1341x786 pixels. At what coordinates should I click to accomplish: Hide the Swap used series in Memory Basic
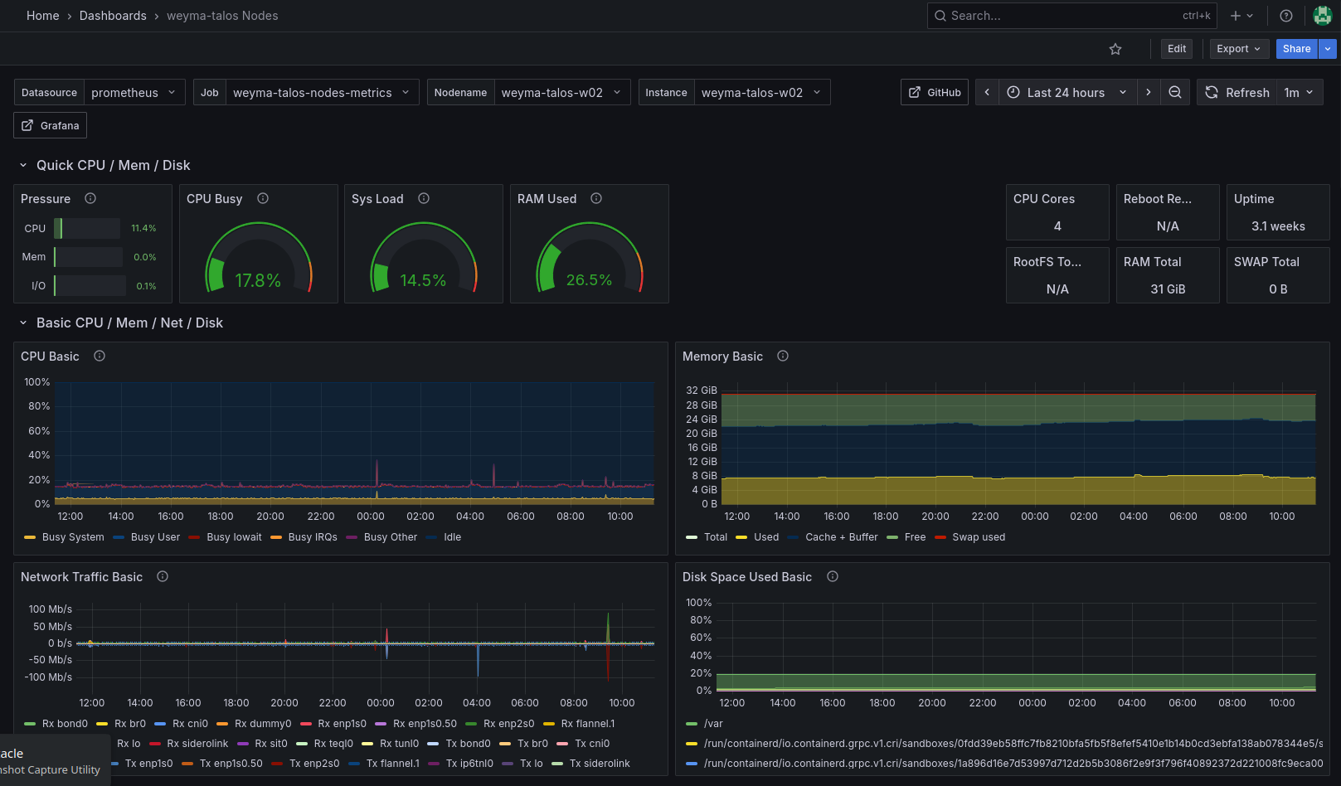tap(979, 536)
